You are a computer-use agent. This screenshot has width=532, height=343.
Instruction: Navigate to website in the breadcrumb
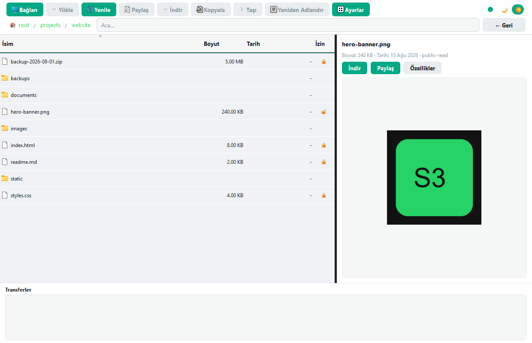[81, 25]
